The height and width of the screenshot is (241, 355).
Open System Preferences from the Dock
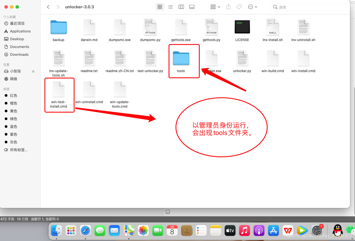317,230
